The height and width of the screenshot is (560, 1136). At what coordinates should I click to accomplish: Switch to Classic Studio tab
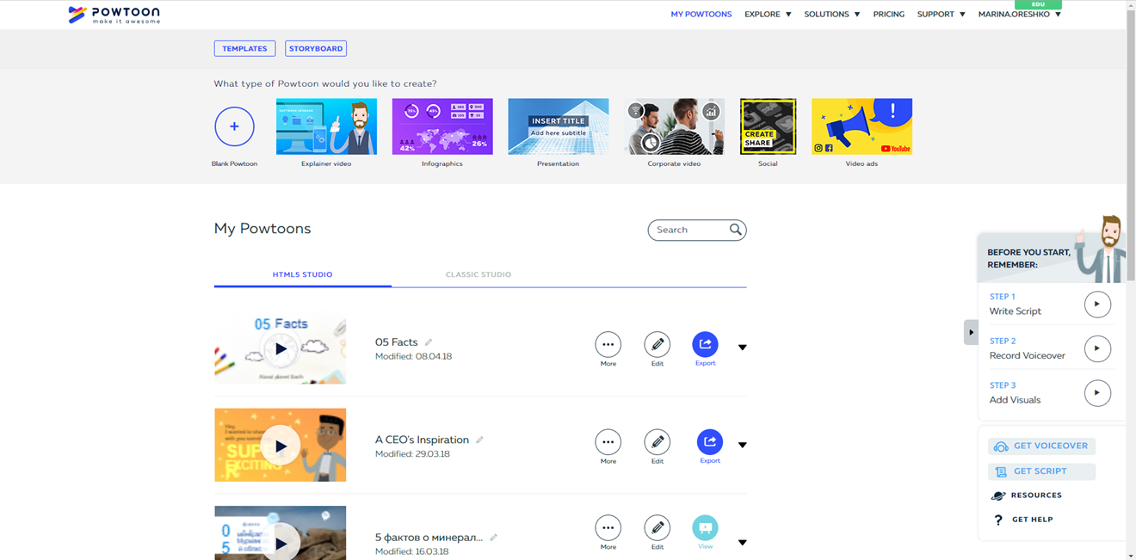tap(478, 274)
